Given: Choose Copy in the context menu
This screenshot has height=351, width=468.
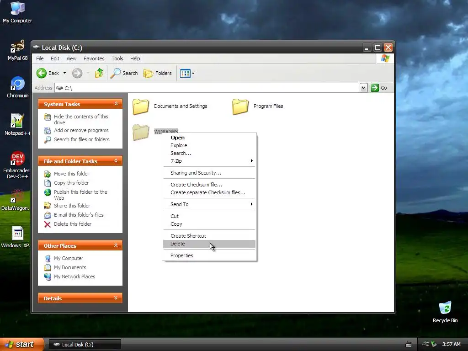Looking at the screenshot, I should point(209,224).
